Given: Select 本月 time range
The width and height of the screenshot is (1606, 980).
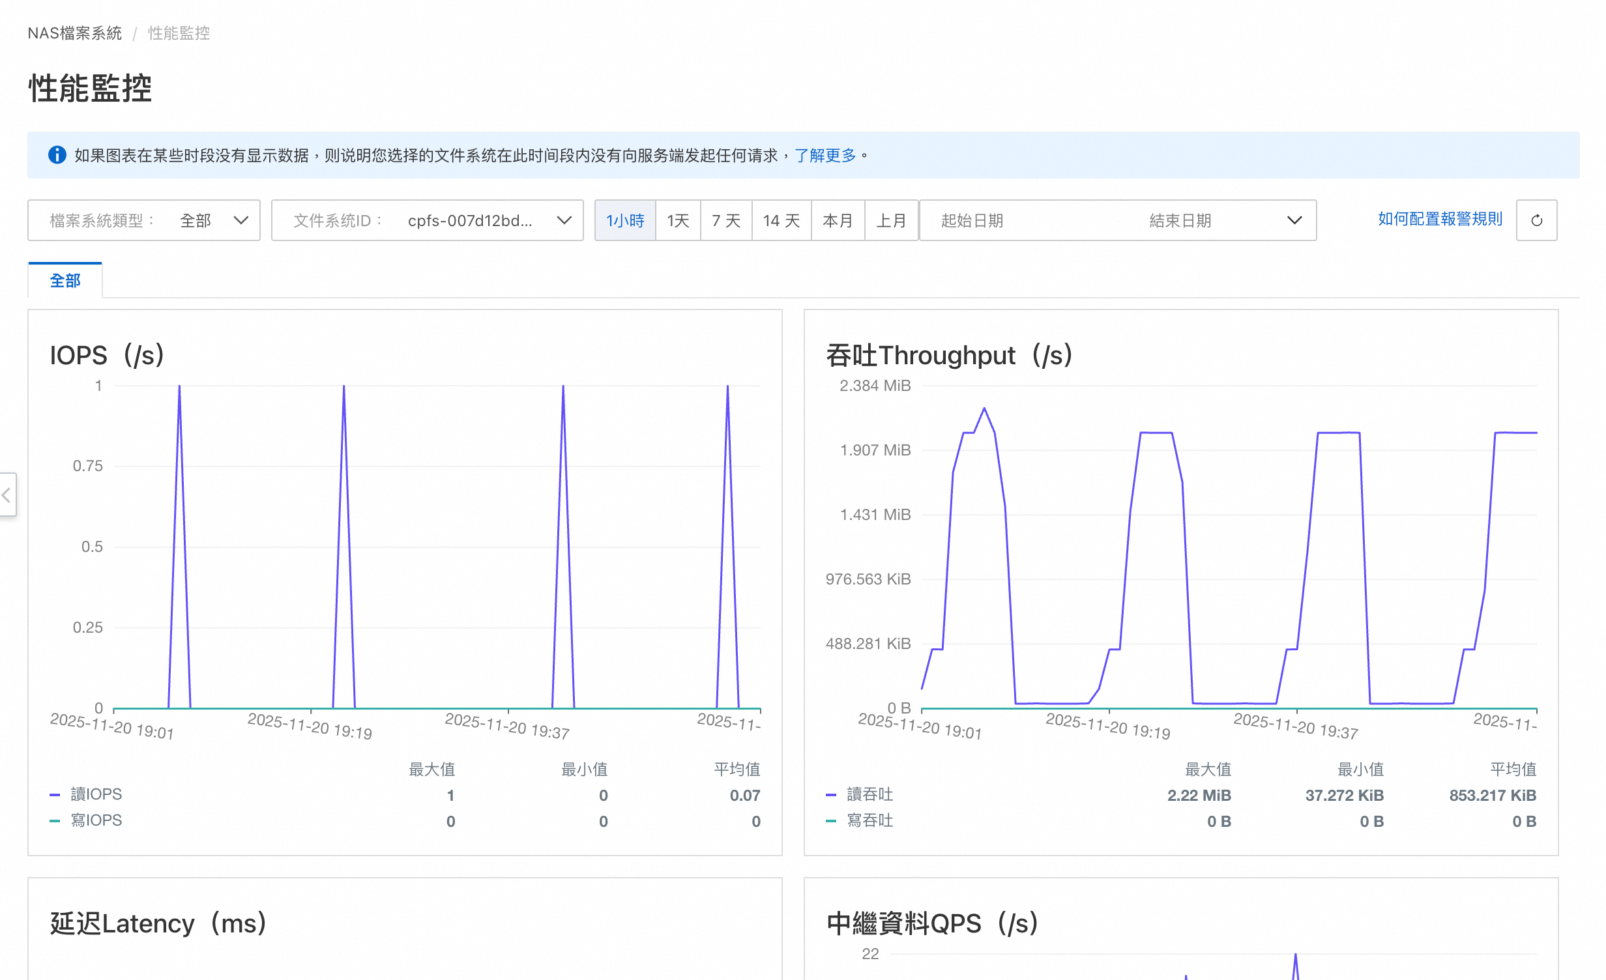Looking at the screenshot, I should [838, 220].
